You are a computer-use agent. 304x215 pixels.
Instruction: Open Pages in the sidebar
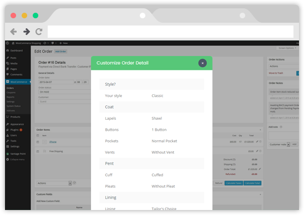point(12,69)
